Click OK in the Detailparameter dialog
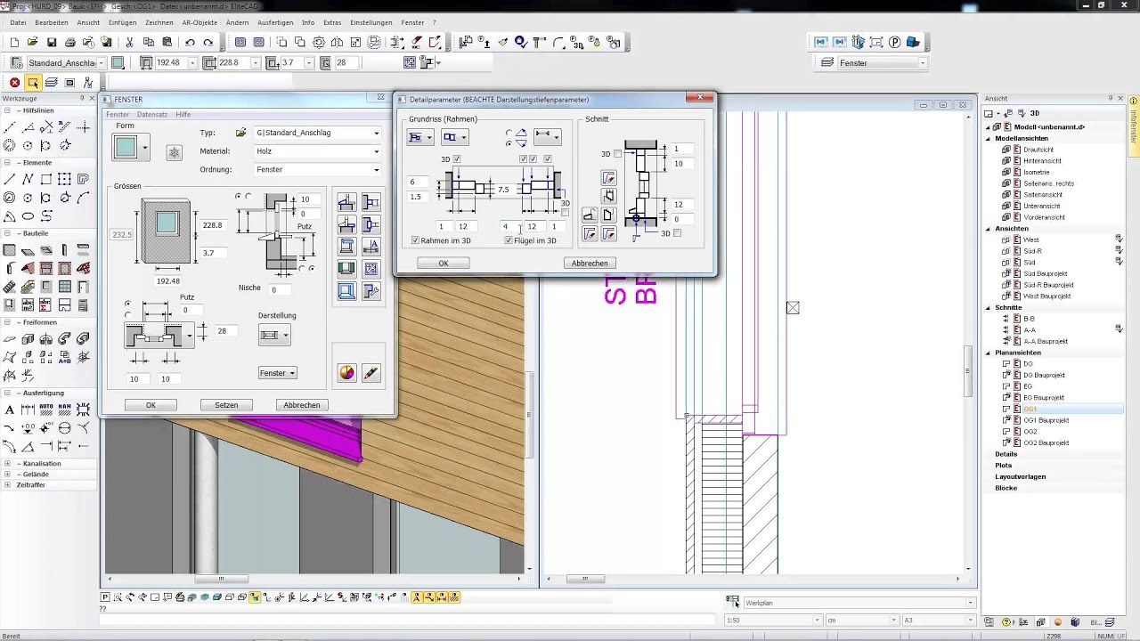The width and height of the screenshot is (1140, 641). click(444, 263)
